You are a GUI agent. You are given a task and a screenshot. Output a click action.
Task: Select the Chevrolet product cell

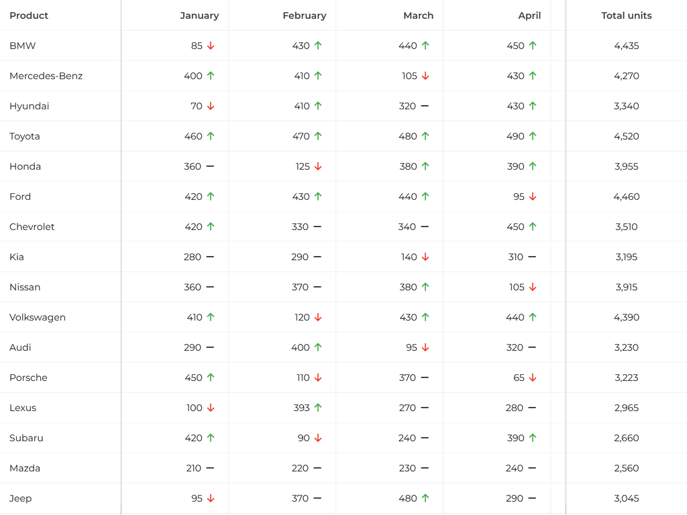[32, 227]
